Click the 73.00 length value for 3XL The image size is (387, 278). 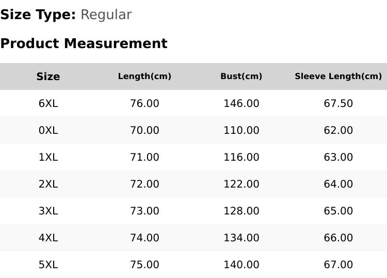144,211
